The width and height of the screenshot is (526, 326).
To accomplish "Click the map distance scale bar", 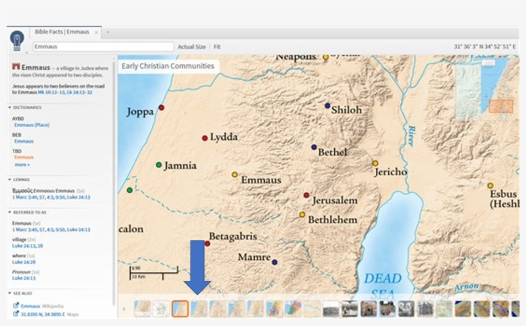I will (x=154, y=273).
